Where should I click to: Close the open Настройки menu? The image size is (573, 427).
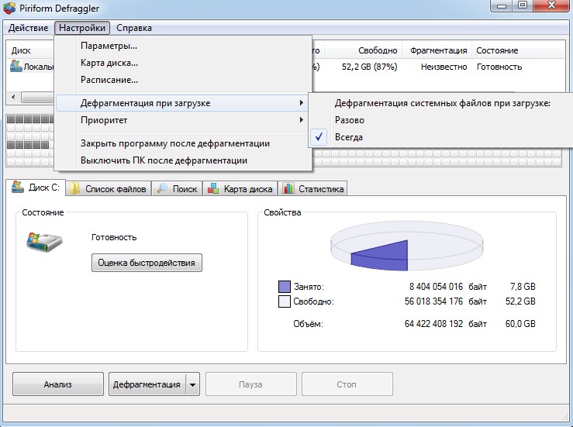coord(82,28)
